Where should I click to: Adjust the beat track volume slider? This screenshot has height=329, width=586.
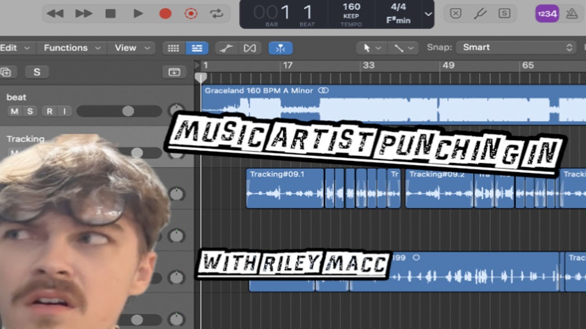click(119, 111)
